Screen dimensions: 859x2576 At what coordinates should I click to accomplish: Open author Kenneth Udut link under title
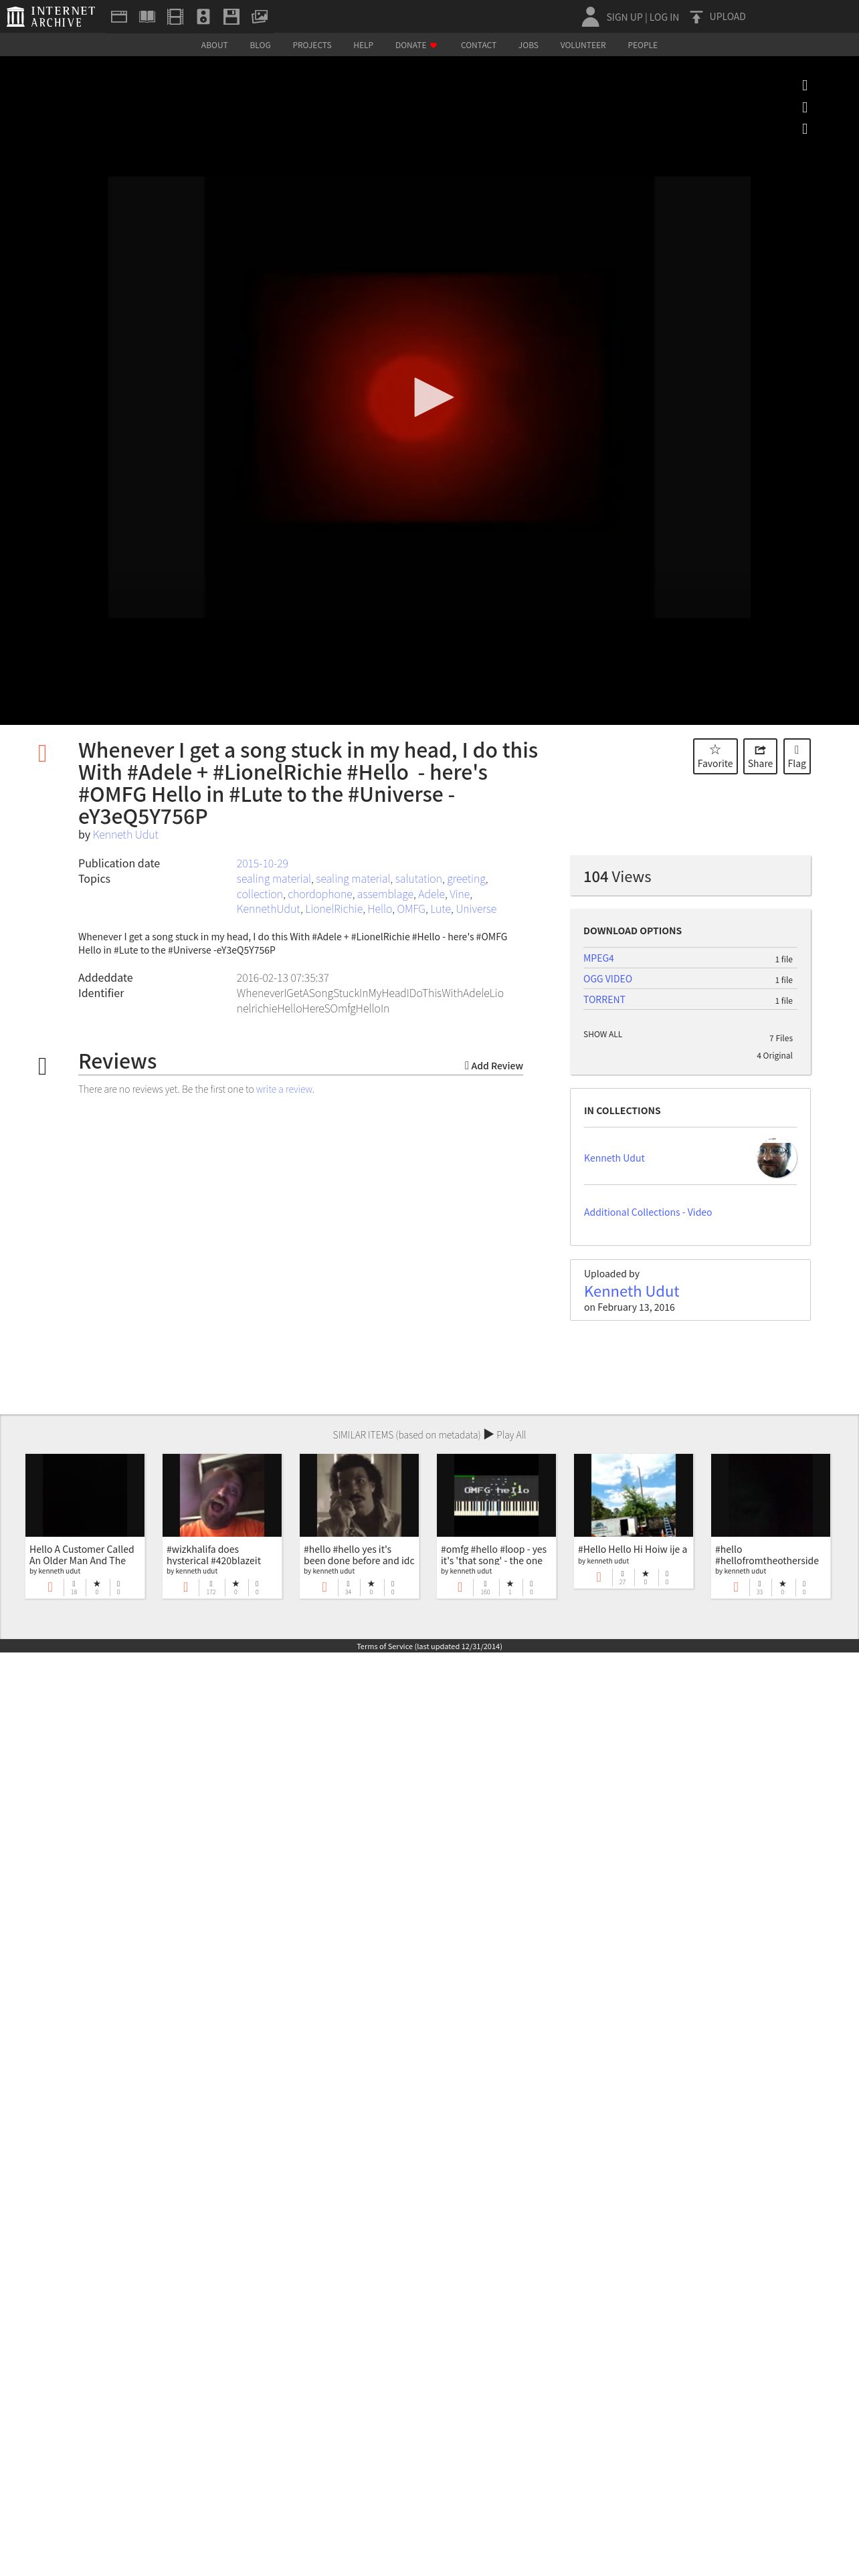coord(125,834)
